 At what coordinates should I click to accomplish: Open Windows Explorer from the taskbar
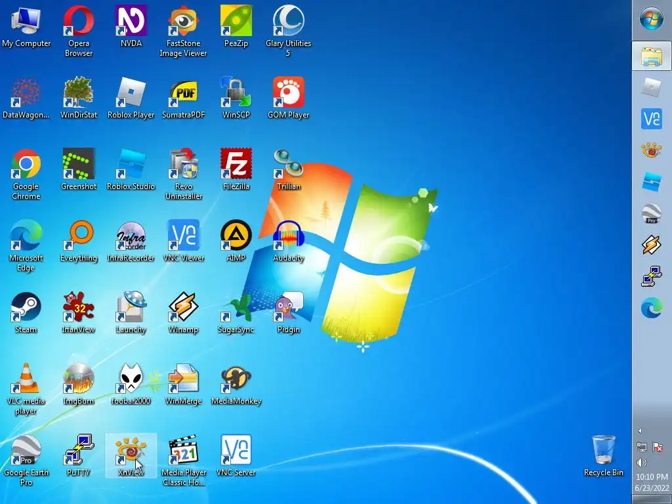pos(652,56)
